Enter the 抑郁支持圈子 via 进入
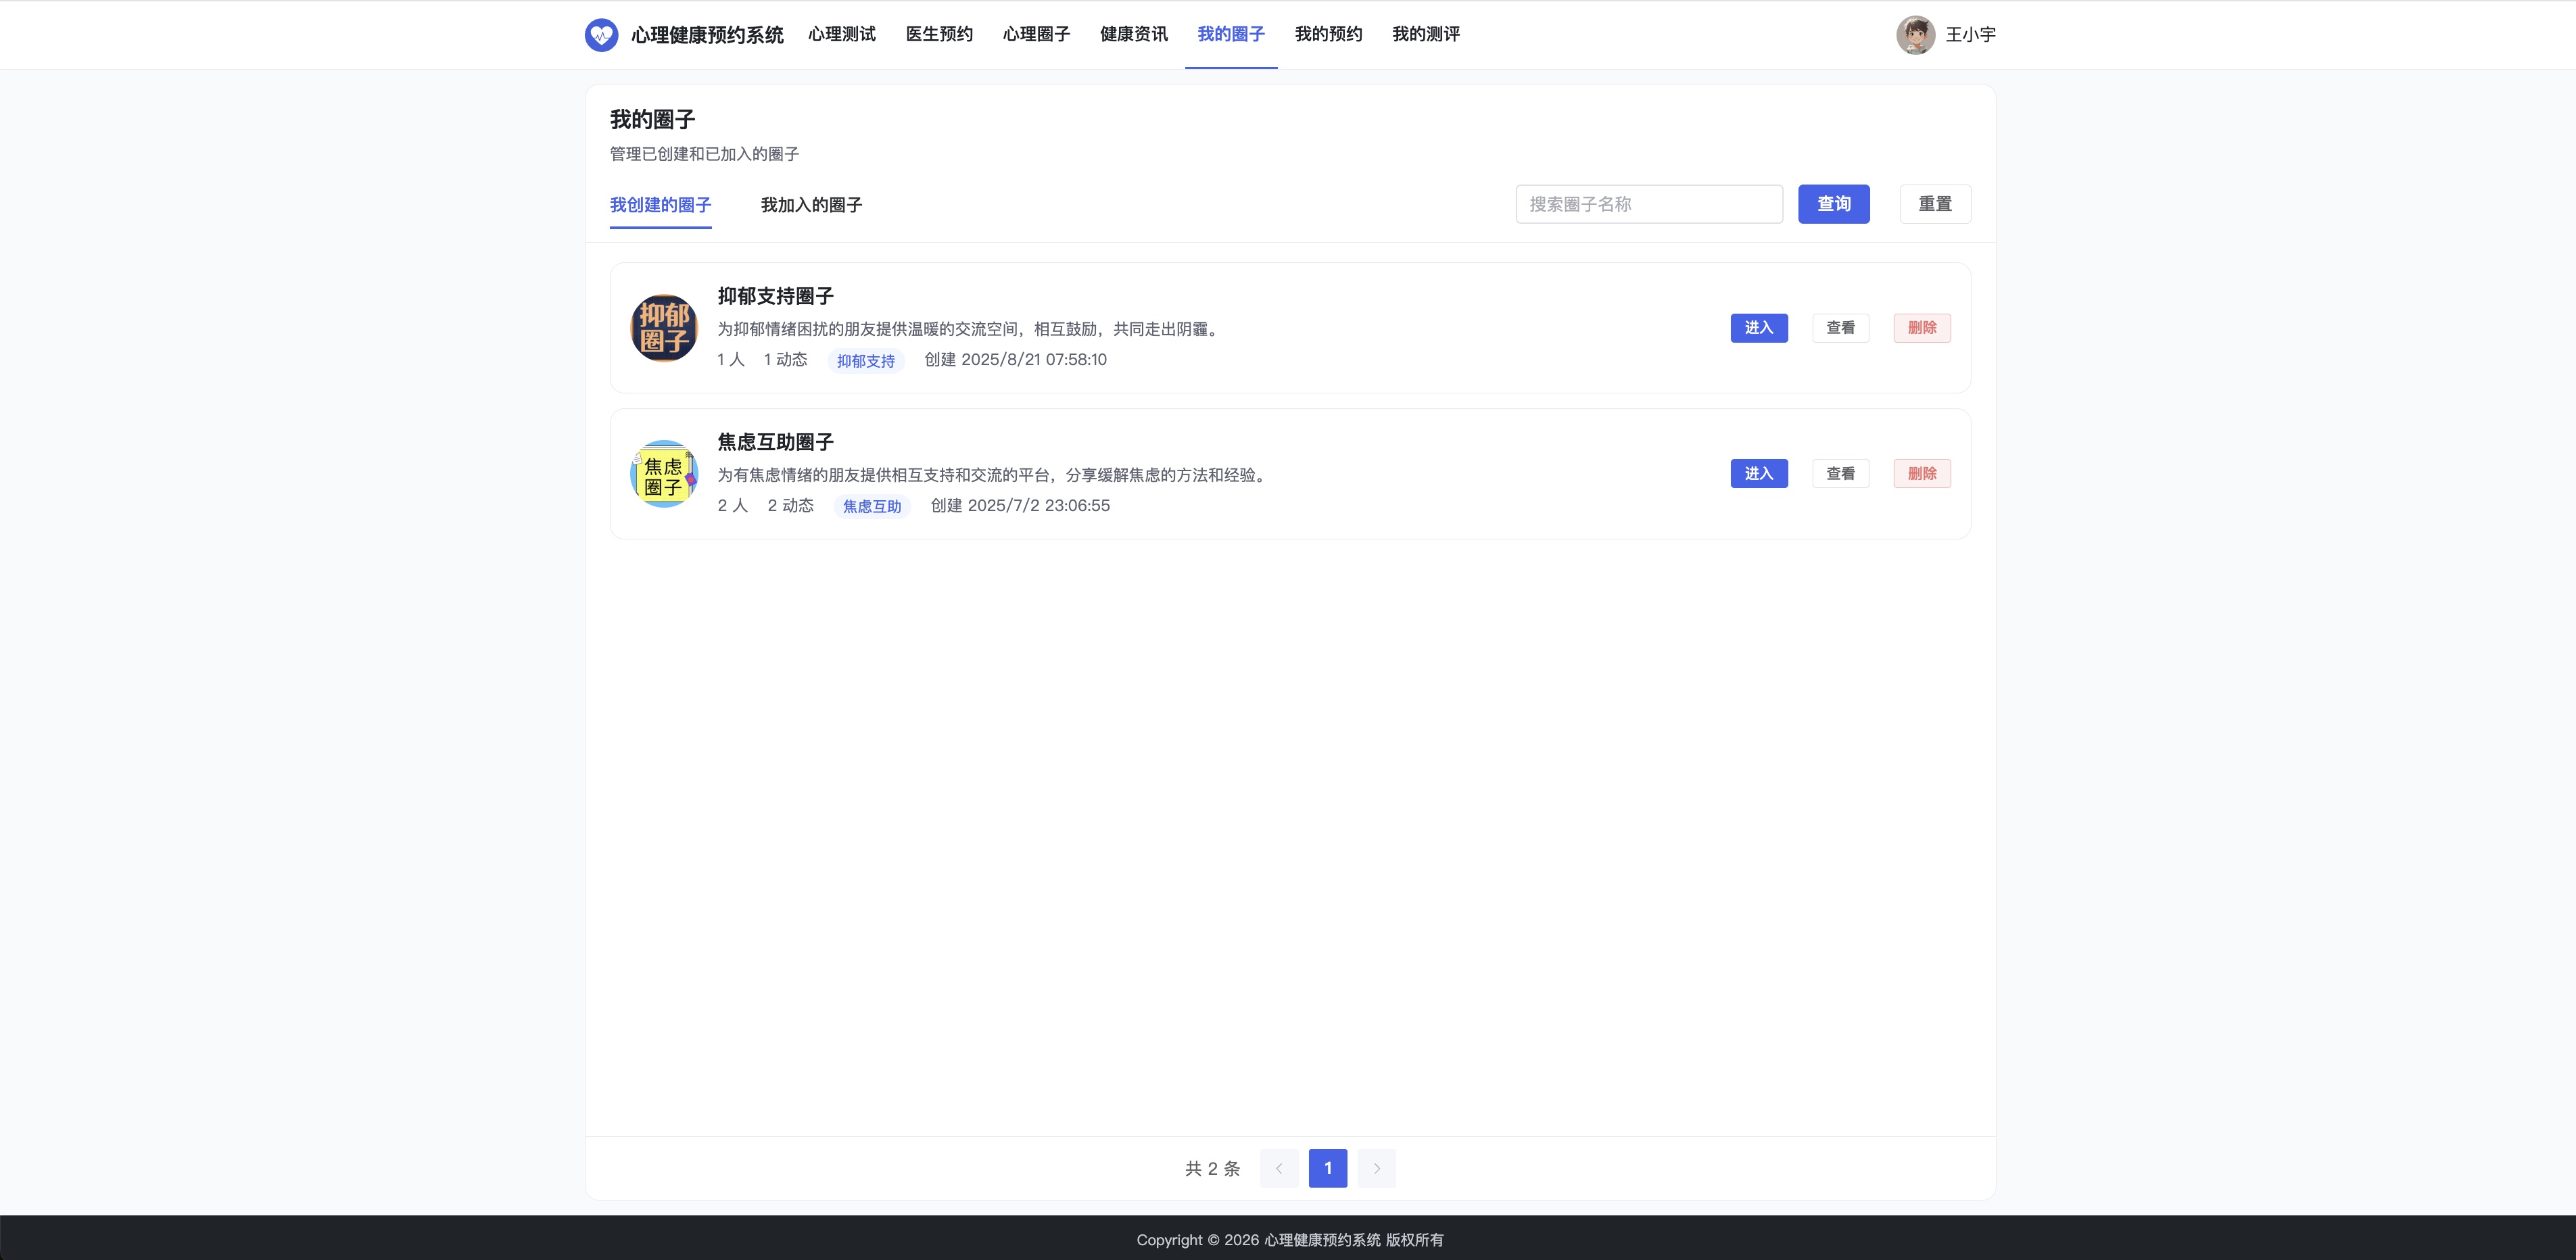Screen dimensions: 2576x1260 point(1759,328)
